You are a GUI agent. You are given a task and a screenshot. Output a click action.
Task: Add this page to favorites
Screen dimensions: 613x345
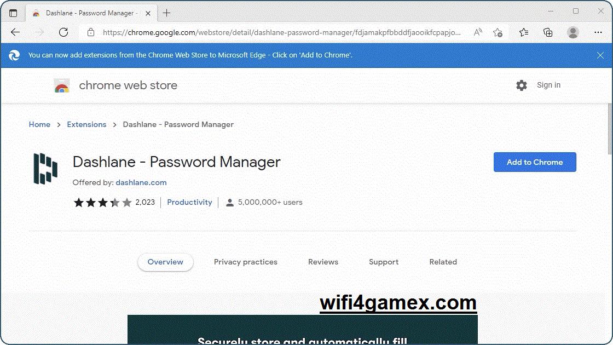point(498,32)
